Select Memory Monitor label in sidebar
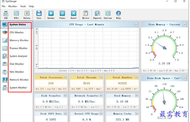Image resolution: width=190 pixels, height=122 pixels. 19,40
